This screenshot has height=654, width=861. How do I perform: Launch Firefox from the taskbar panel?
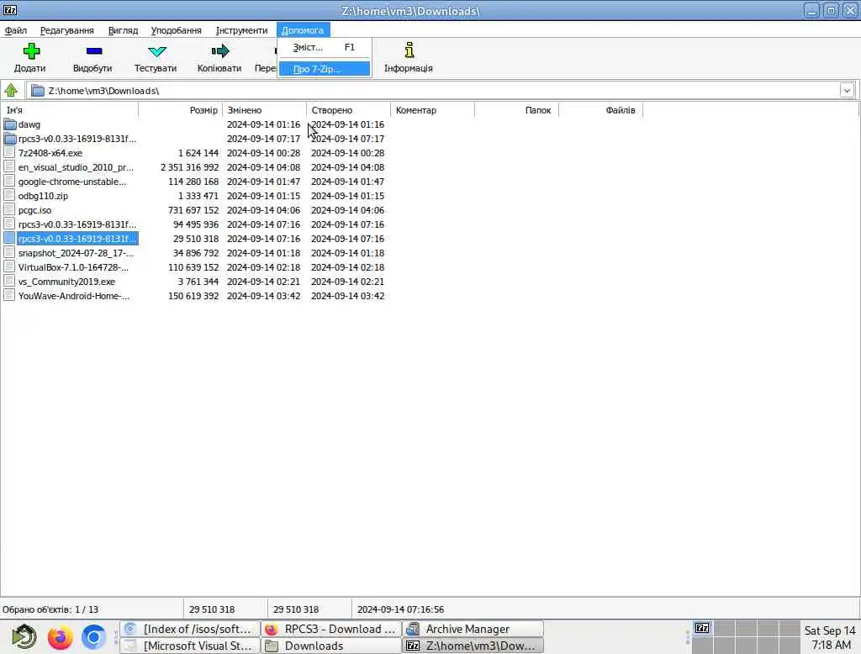[60, 637]
